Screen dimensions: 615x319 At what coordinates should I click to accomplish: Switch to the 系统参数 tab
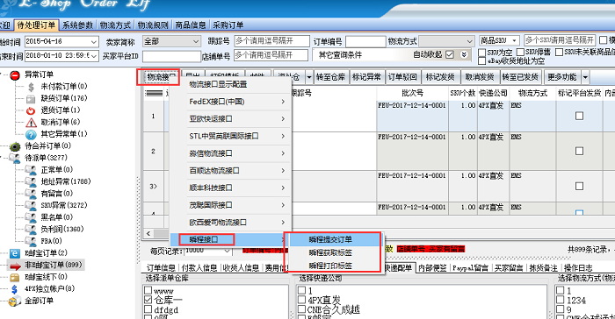pyautogui.click(x=77, y=25)
